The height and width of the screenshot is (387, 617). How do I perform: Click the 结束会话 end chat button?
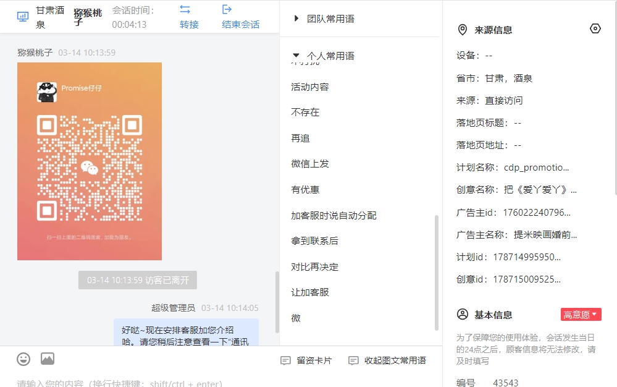click(x=241, y=17)
